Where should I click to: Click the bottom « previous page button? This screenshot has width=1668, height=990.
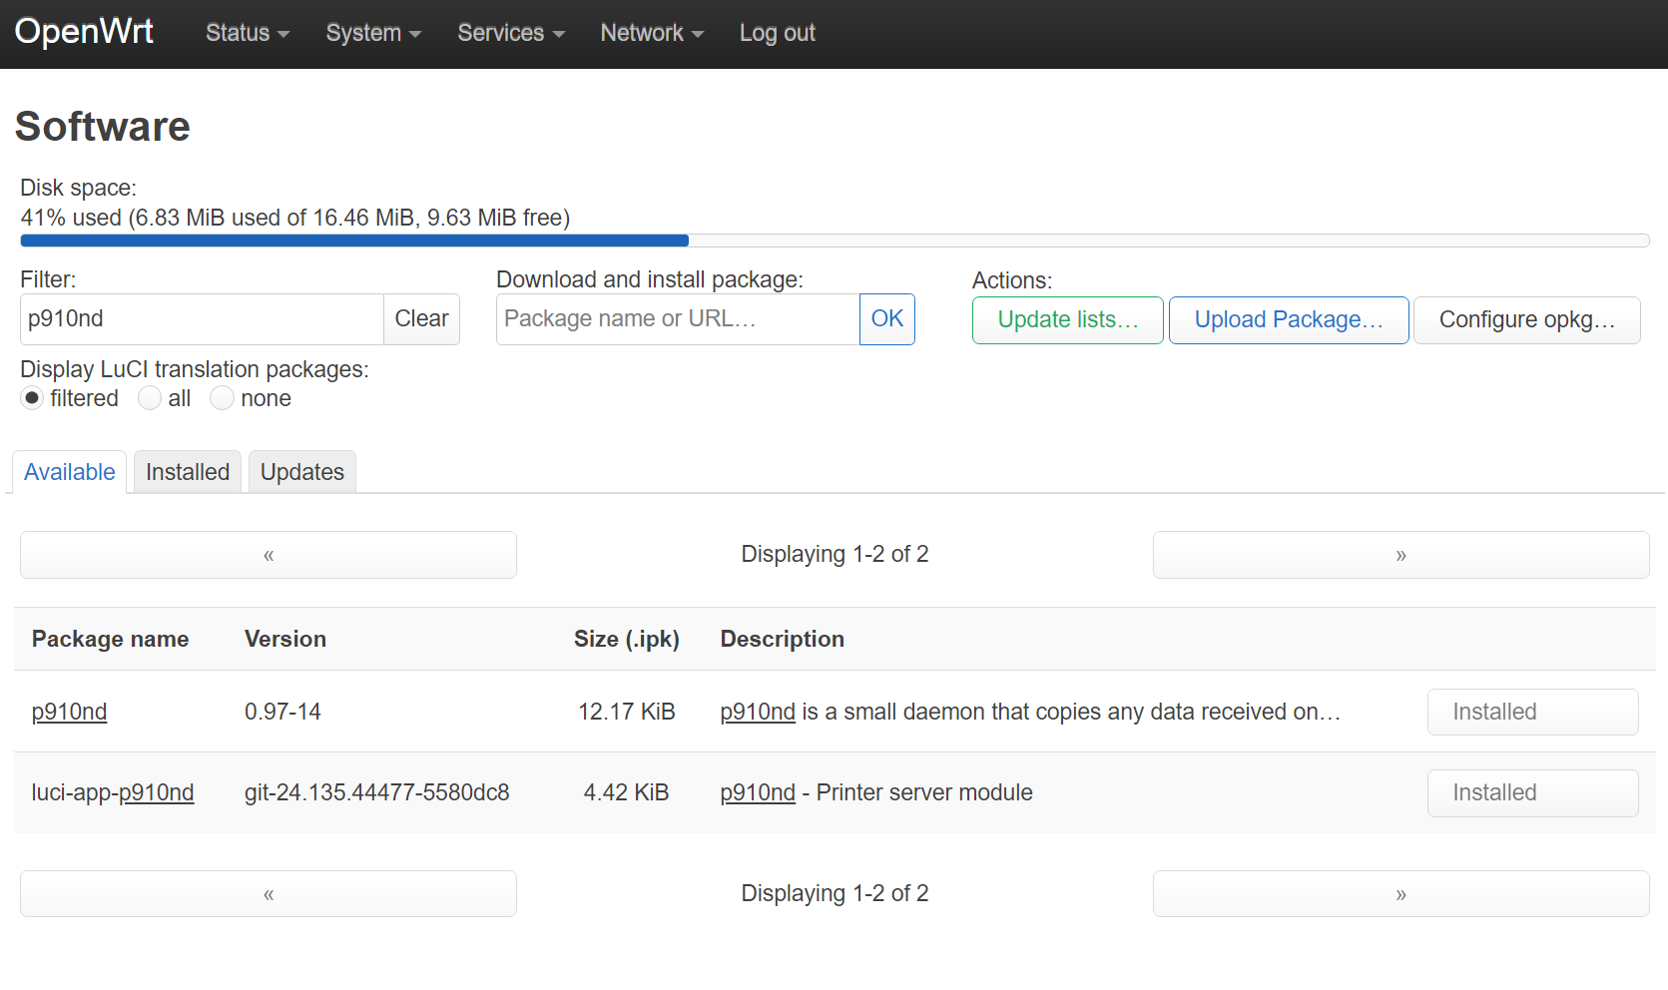[x=268, y=894]
